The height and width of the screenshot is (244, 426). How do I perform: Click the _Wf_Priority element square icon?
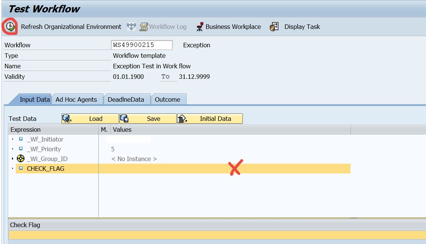21,149
